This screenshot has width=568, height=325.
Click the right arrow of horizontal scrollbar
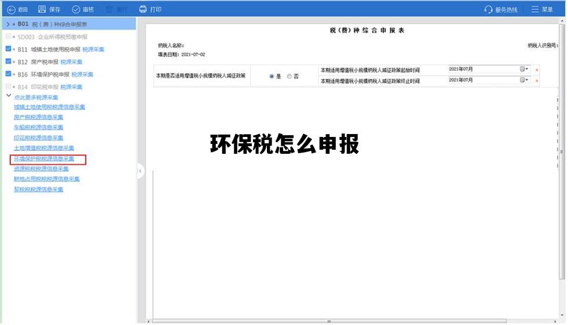pyautogui.click(x=555, y=322)
